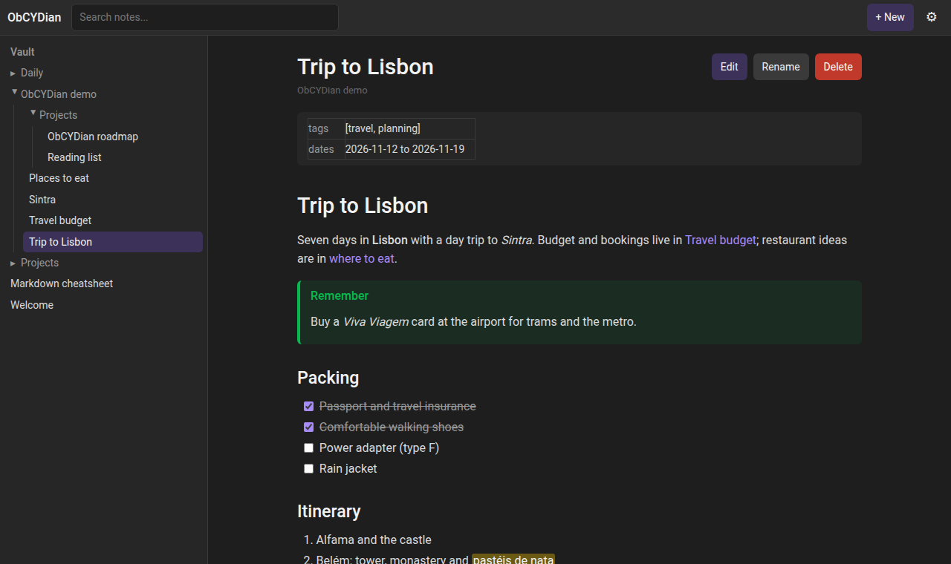The image size is (951, 564).
Task: Click the ObCYDian demo folder label
Action: coord(59,94)
